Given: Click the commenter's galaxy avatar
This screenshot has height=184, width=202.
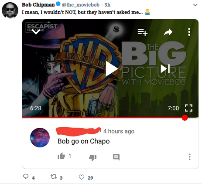Looking at the screenshot, I should 40,137.
